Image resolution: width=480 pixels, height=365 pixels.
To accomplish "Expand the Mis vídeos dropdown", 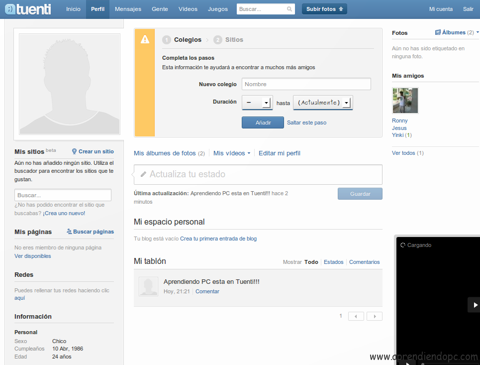I will pyautogui.click(x=249, y=153).
